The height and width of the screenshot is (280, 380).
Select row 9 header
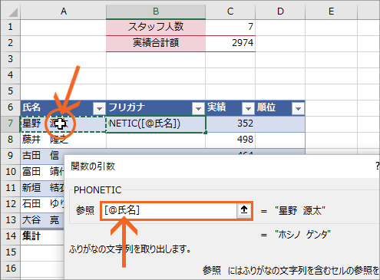10,156
